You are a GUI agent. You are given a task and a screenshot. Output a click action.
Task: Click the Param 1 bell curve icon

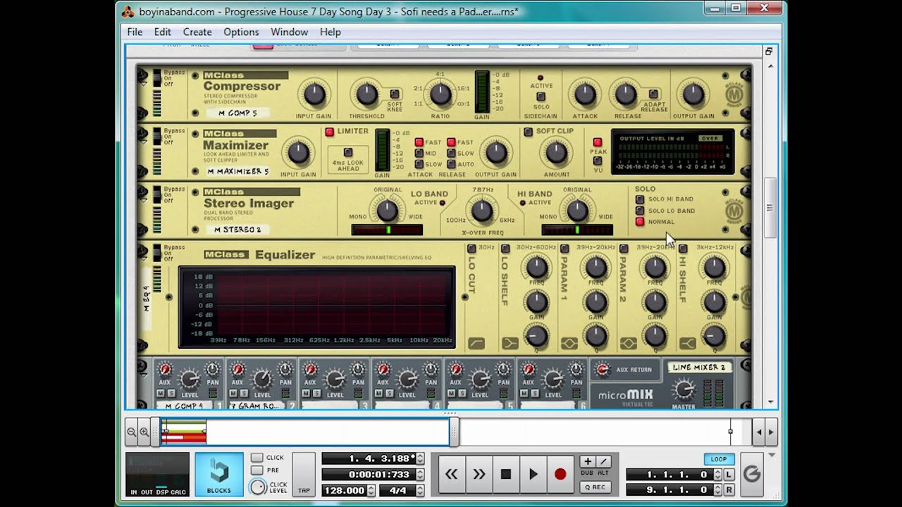569,344
